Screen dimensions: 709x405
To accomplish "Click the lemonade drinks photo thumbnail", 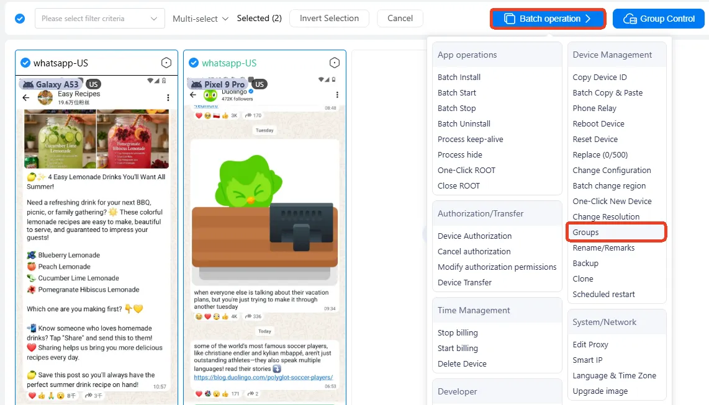I will pyautogui.click(x=96, y=138).
